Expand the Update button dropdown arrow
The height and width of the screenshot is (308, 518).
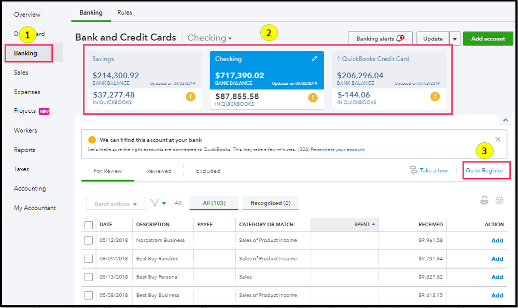click(x=455, y=39)
